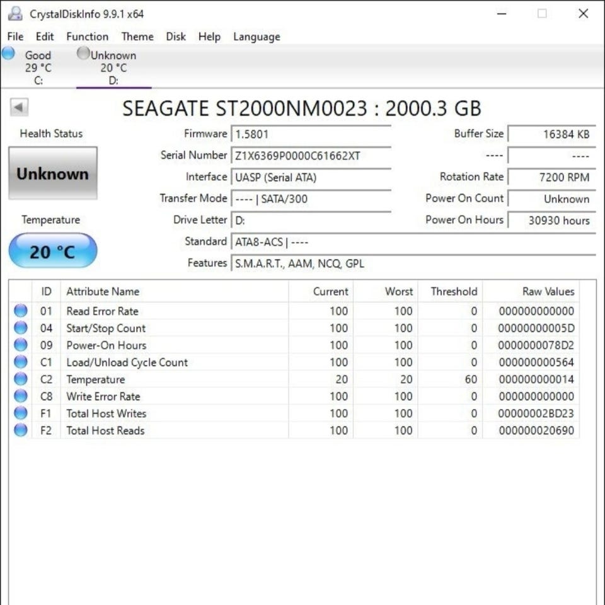Click the blue status dot for Total Host Reads
This screenshot has height=605, width=605.
(21, 430)
